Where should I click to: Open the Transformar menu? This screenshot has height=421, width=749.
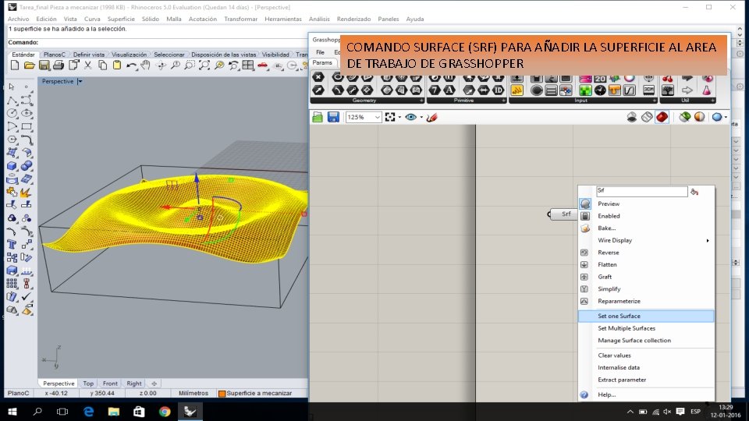click(241, 19)
